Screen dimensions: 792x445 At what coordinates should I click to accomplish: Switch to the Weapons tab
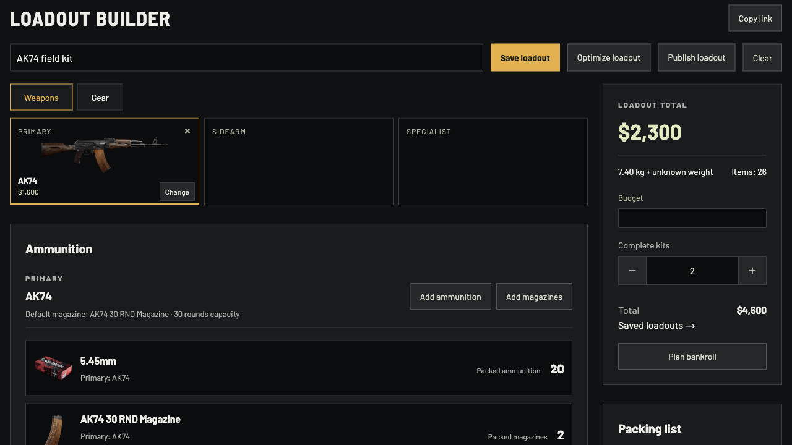[41, 97]
